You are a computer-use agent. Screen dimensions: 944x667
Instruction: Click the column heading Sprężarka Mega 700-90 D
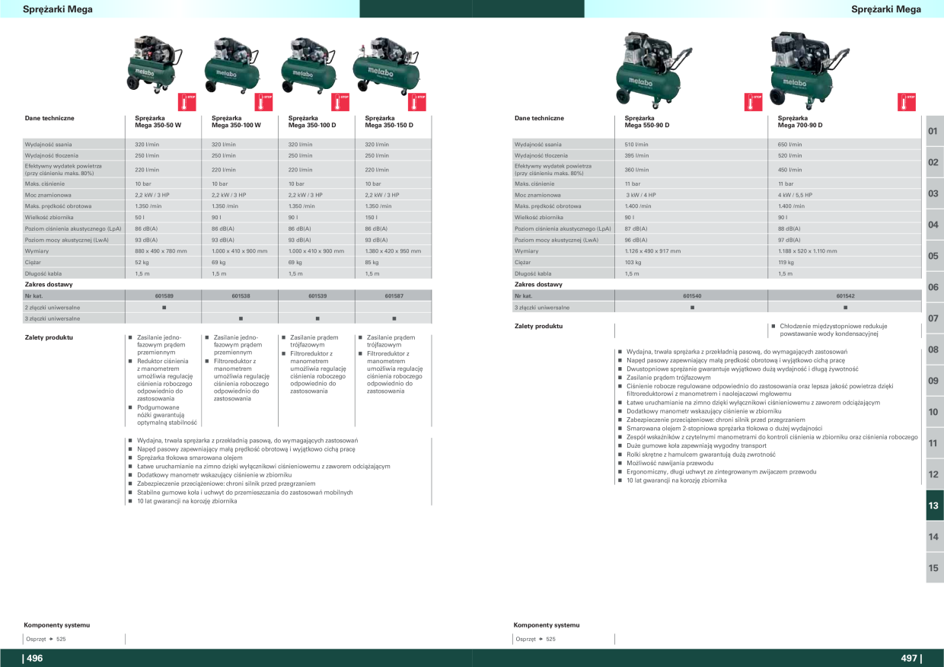tap(800, 122)
